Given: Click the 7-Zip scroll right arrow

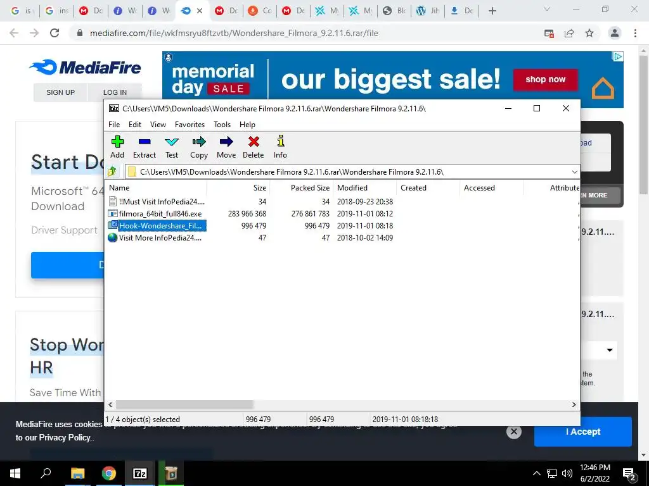Looking at the screenshot, I should point(574,404).
